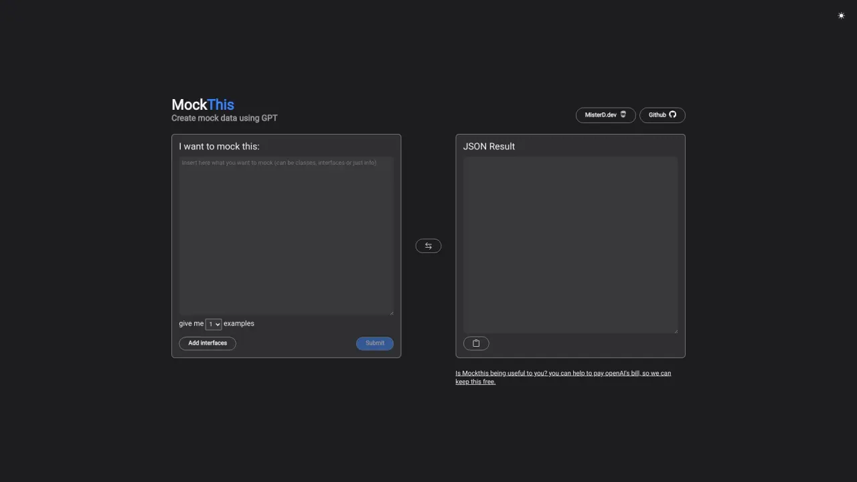Open the Github link button
The width and height of the screenshot is (857, 482).
tap(662, 115)
